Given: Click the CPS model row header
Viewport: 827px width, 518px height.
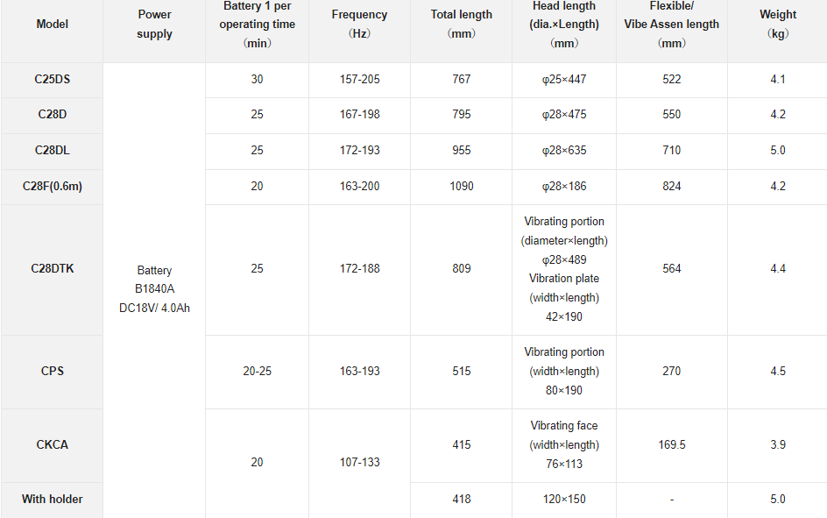Looking at the screenshot, I should pos(52,372).
